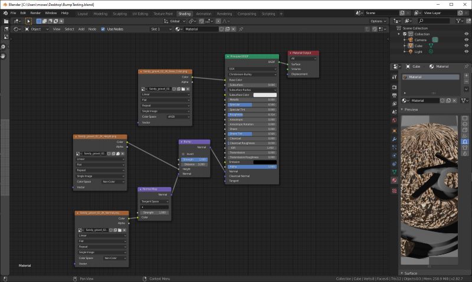Image resolution: width=472 pixels, height=282 pixels.
Task: Set preview shape to Cloth
Action: click(465, 147)
